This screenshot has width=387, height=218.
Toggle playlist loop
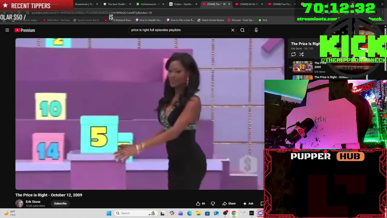click(x=293, y=54)
